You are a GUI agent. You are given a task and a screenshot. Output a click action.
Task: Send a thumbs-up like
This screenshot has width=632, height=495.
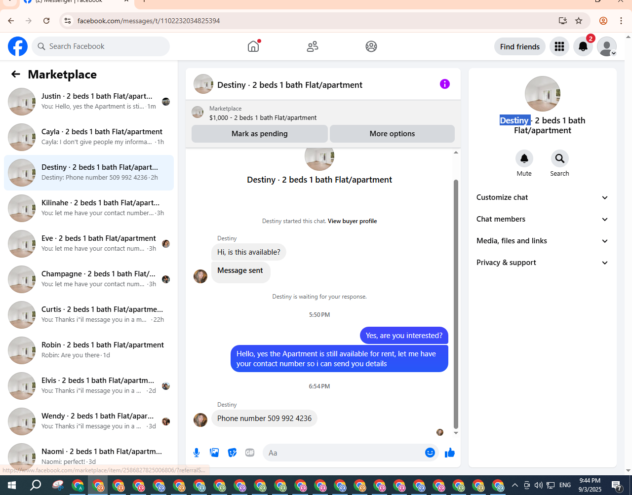pos(449,453)
